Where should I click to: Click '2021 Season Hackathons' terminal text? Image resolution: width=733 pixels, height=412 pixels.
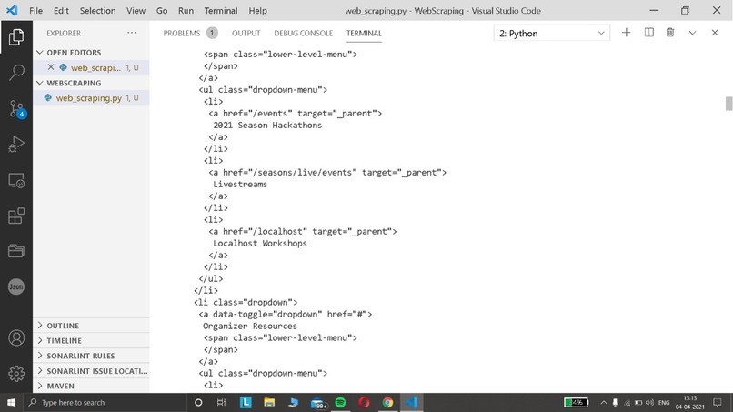(267, 125)
